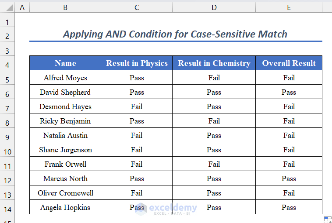The height and width of the screenshot is (223, 332).
Task: Select the cell containing 'Marcus North'
Action: click(65, 178)
